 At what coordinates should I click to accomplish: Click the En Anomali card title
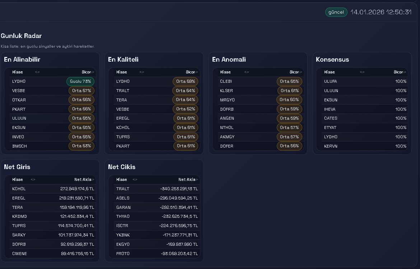coord(229,59)
